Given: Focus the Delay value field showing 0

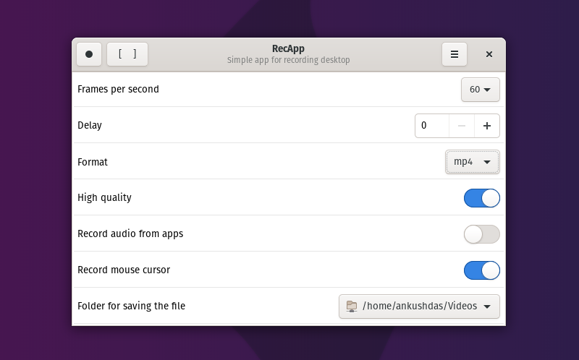Looking at the screenshot, I should pos(432,126).
